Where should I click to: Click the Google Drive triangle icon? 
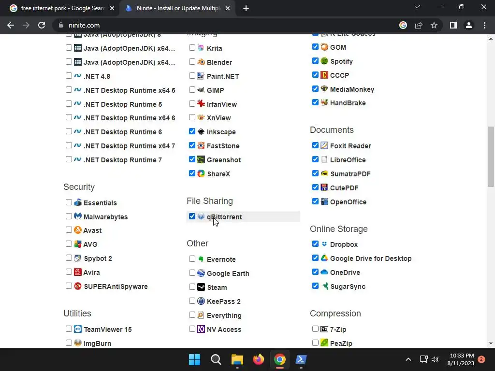point(324,258)
